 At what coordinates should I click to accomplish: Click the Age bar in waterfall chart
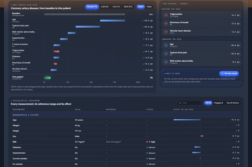(x=113, y=21)
